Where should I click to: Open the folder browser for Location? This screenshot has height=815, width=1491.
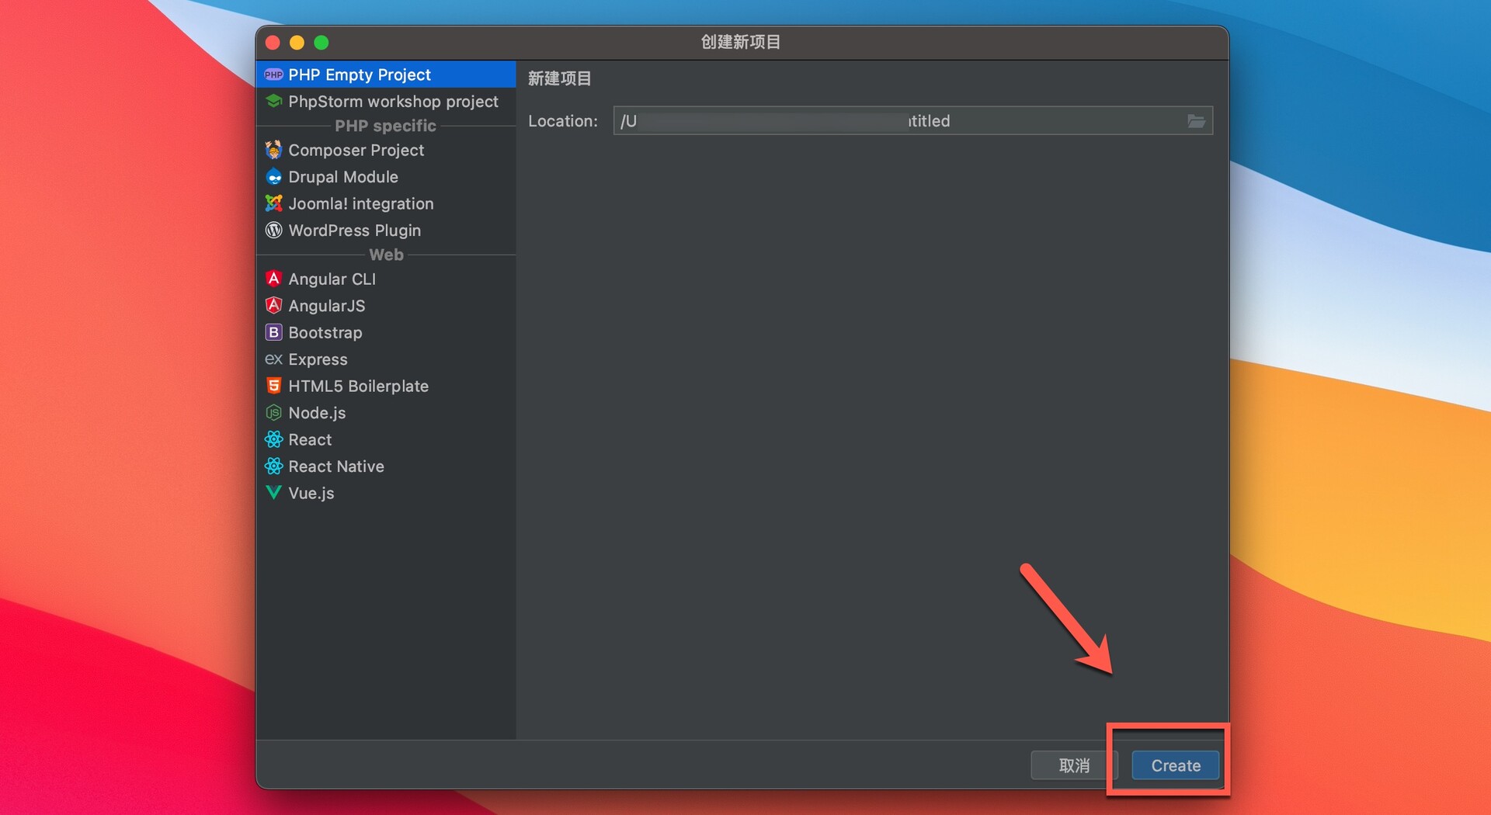1196,121
